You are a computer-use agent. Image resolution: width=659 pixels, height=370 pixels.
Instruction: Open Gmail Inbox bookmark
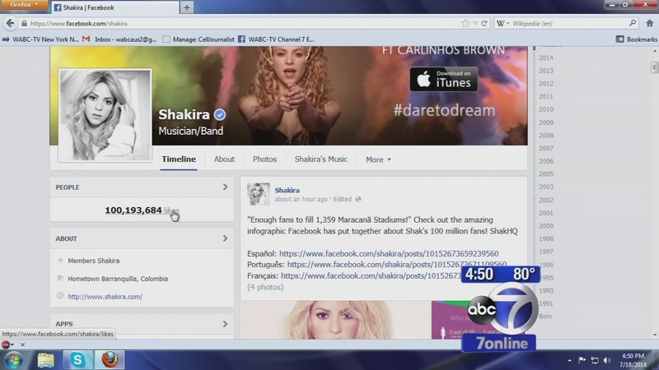(119, 39)
